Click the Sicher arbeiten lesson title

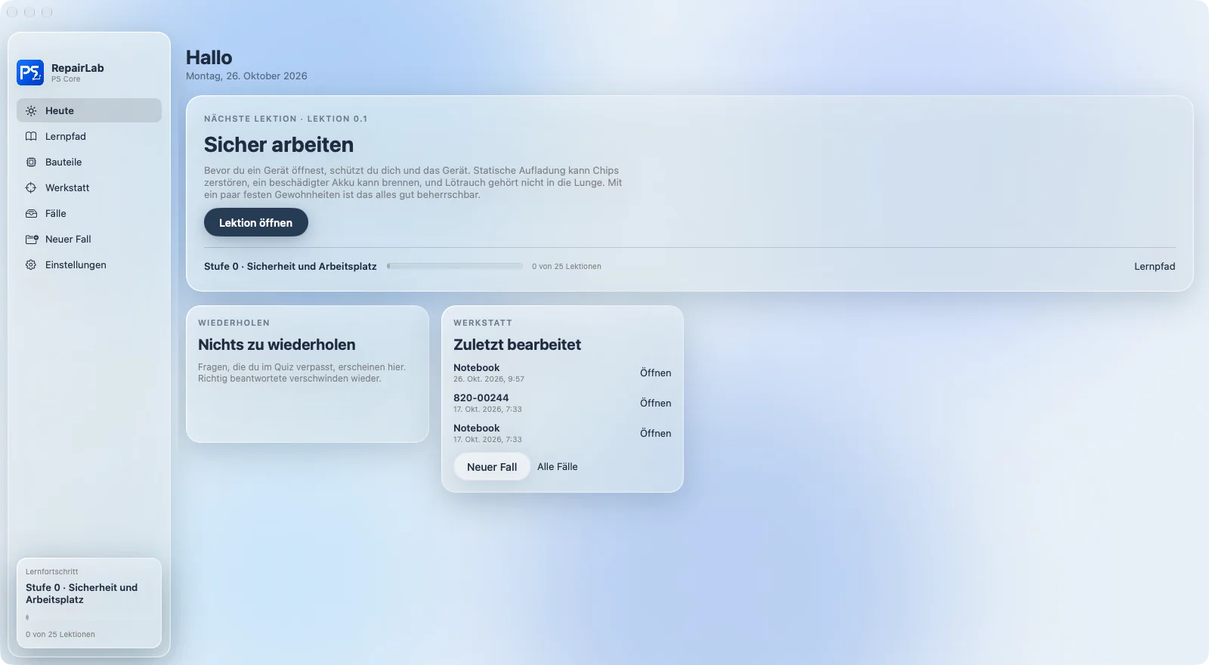[x=279, y=144]
